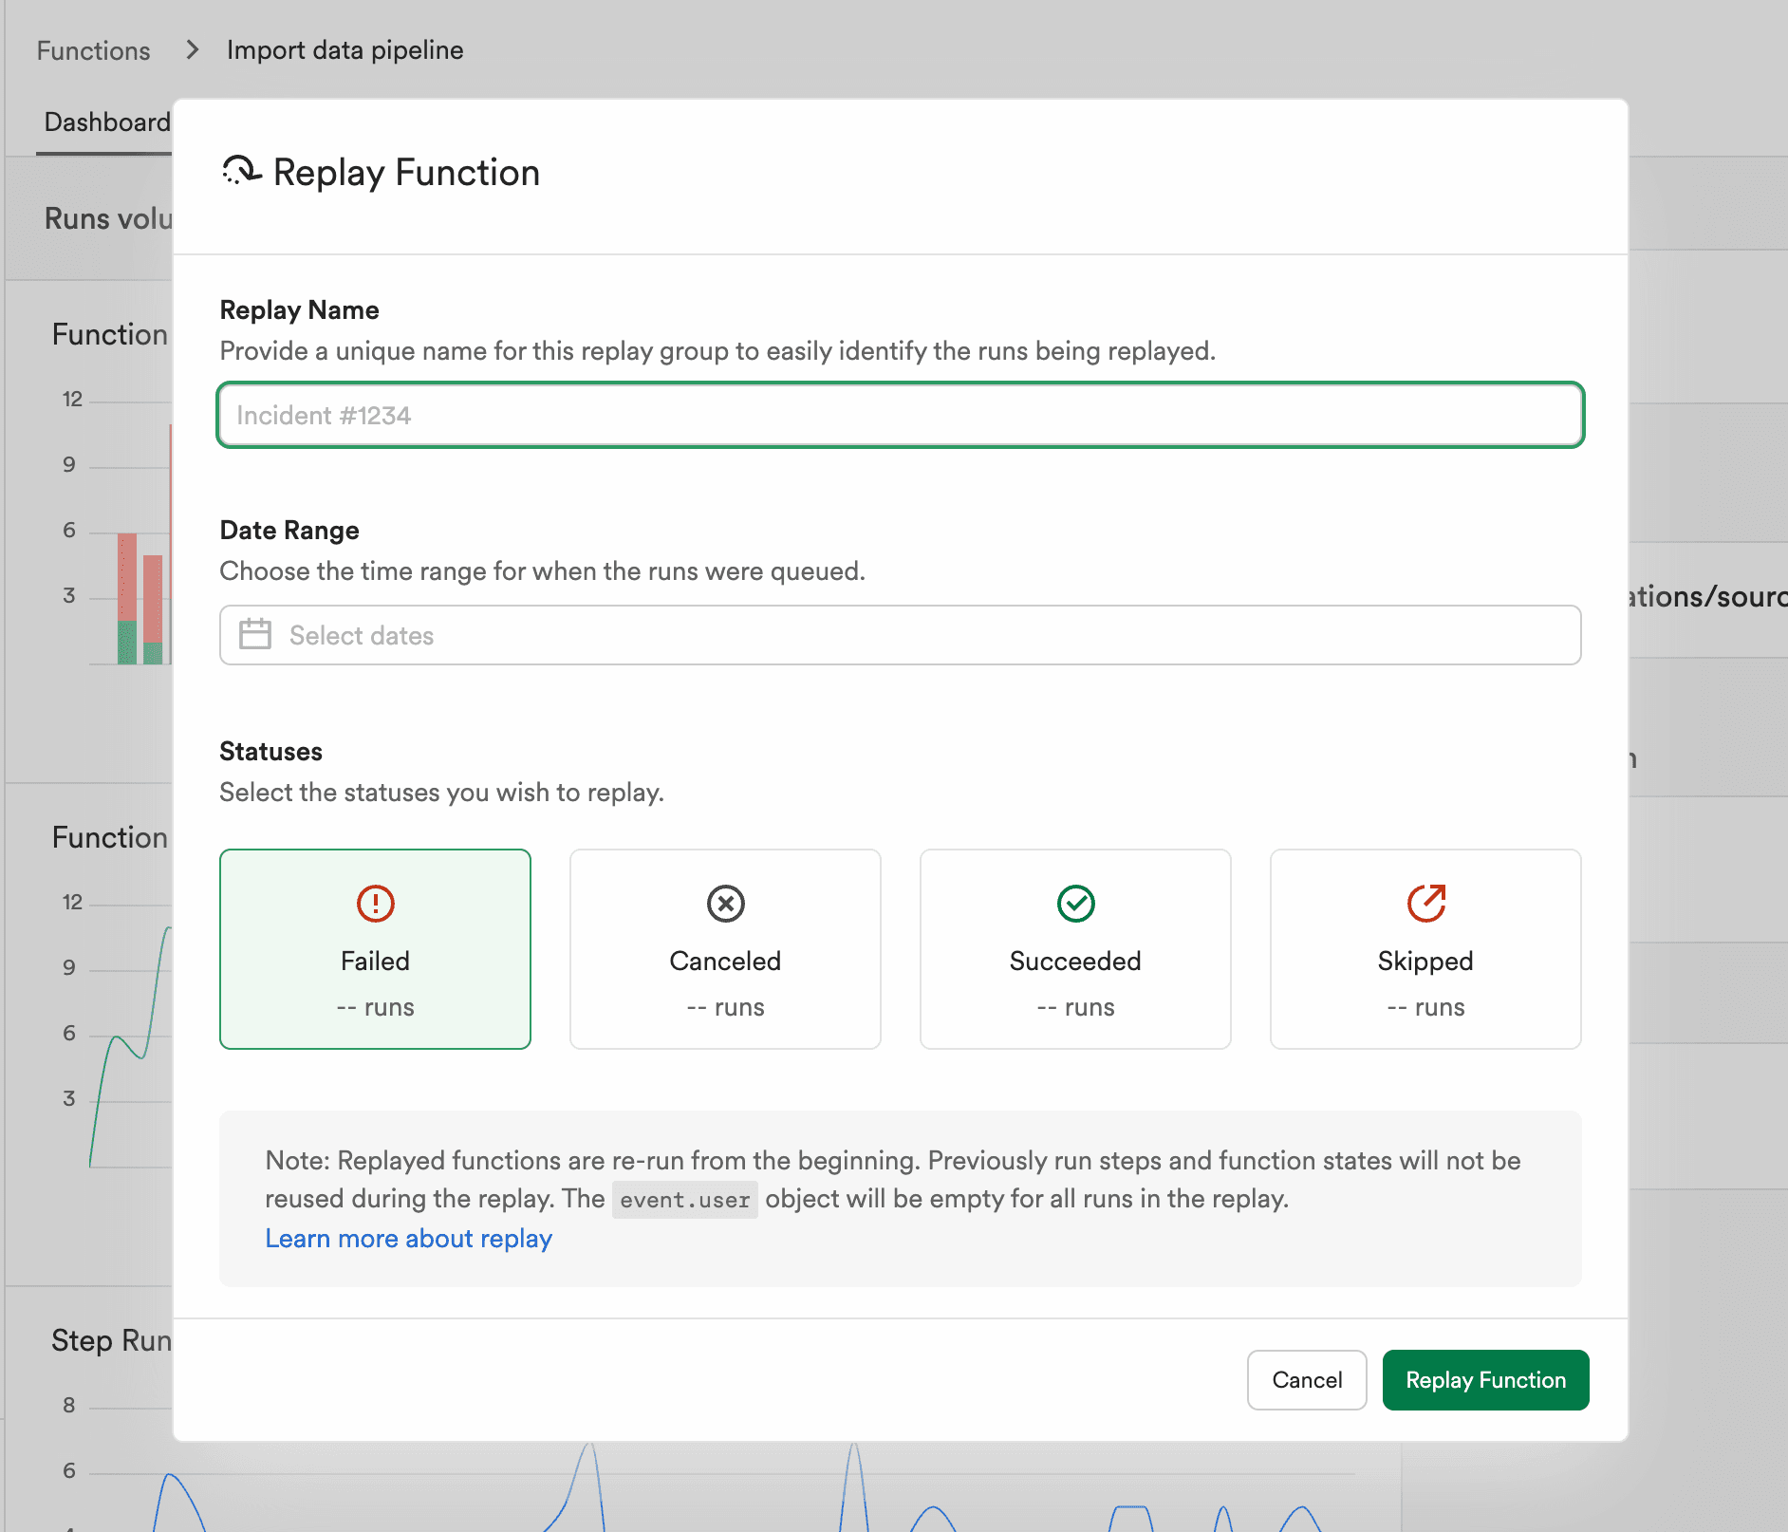Deselect the Failed status card
This screenshot has height=1532, width=1788.
pyautogui.click(x=374, y=949)
